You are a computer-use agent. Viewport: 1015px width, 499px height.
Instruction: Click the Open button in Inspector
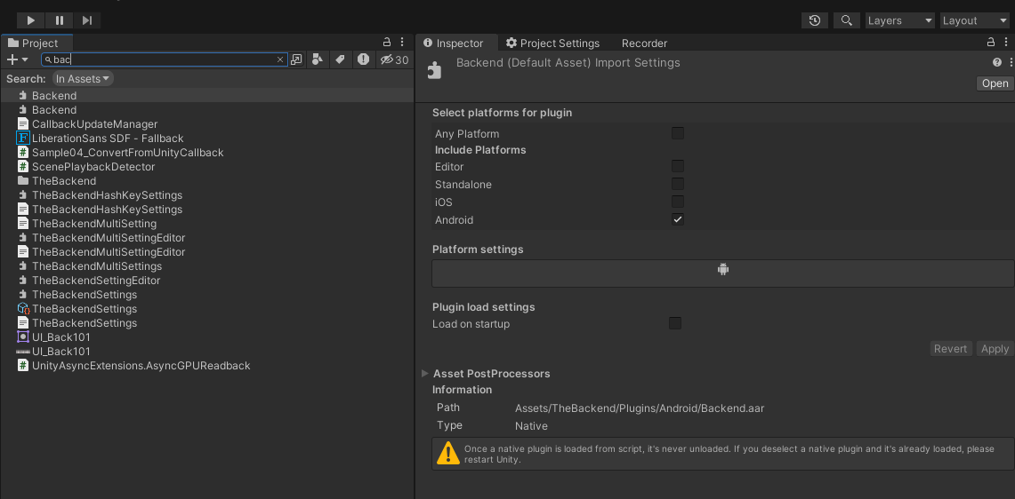pyautogui.click(x=995, y=83)
